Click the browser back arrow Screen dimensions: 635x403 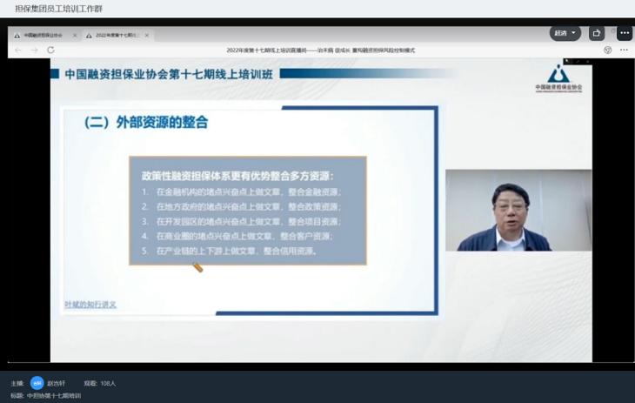pos(17,50)
